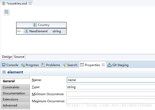Click the Type: label
The height and width of the screenshot is (110, 155).
coord(36,87)
